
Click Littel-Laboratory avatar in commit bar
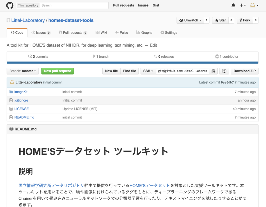[12, 82]
